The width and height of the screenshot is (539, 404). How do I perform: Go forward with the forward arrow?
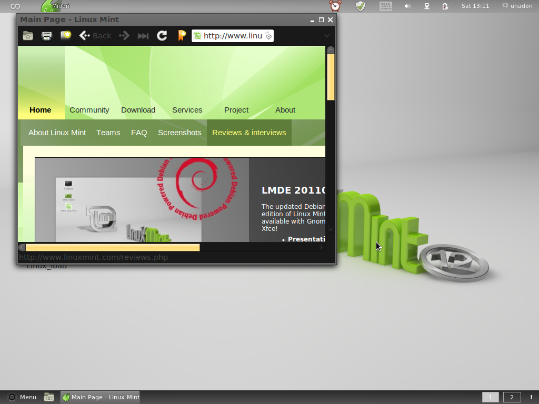(x=124, y=36)
